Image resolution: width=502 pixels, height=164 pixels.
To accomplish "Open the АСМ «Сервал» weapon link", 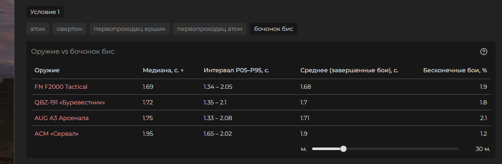I will pyautogui.click(x=56, y=134).
